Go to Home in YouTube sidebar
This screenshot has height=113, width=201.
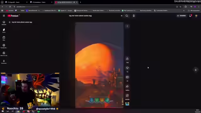pyautogui.click(x=4, y=23)
